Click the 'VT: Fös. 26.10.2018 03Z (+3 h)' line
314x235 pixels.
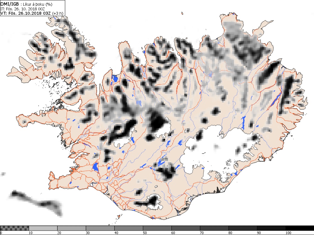(x=32, y=13)
